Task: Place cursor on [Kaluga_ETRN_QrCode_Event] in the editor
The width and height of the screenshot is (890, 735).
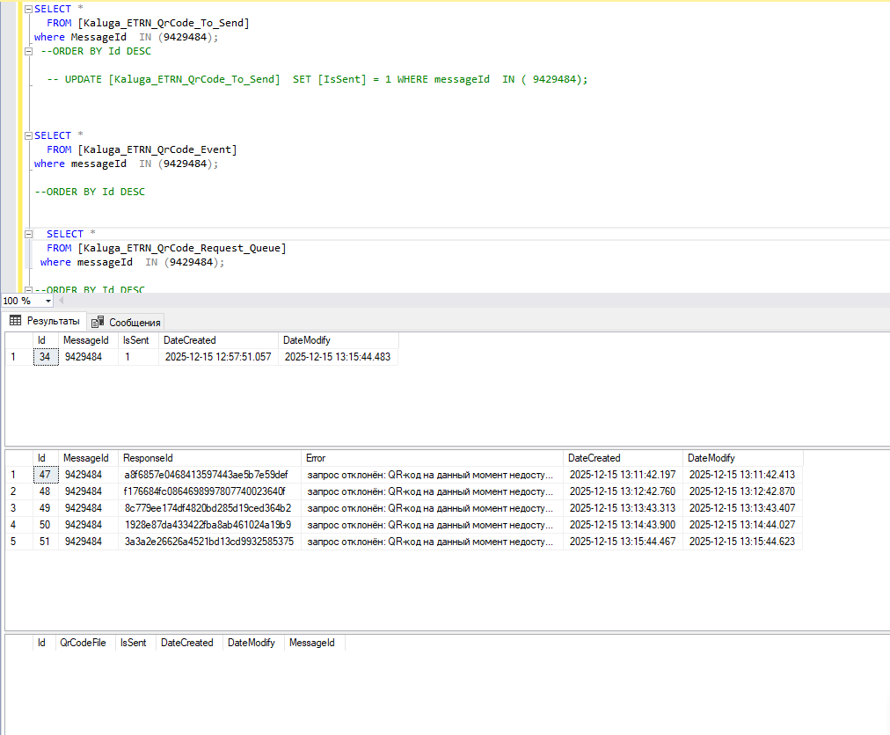Action: click(157, 149)
